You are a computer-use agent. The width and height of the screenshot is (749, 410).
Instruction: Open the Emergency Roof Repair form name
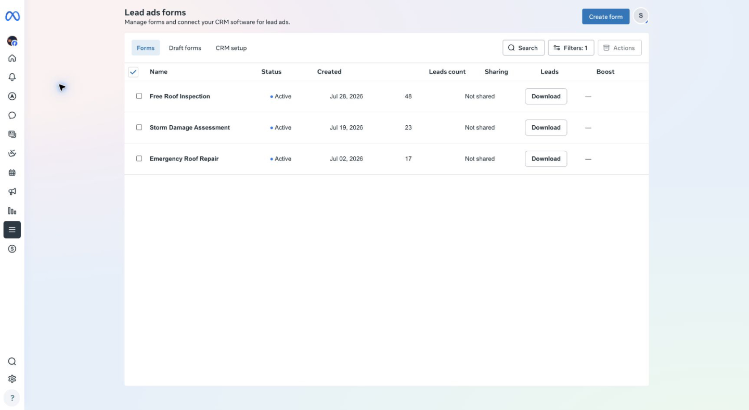click(184, 158)
